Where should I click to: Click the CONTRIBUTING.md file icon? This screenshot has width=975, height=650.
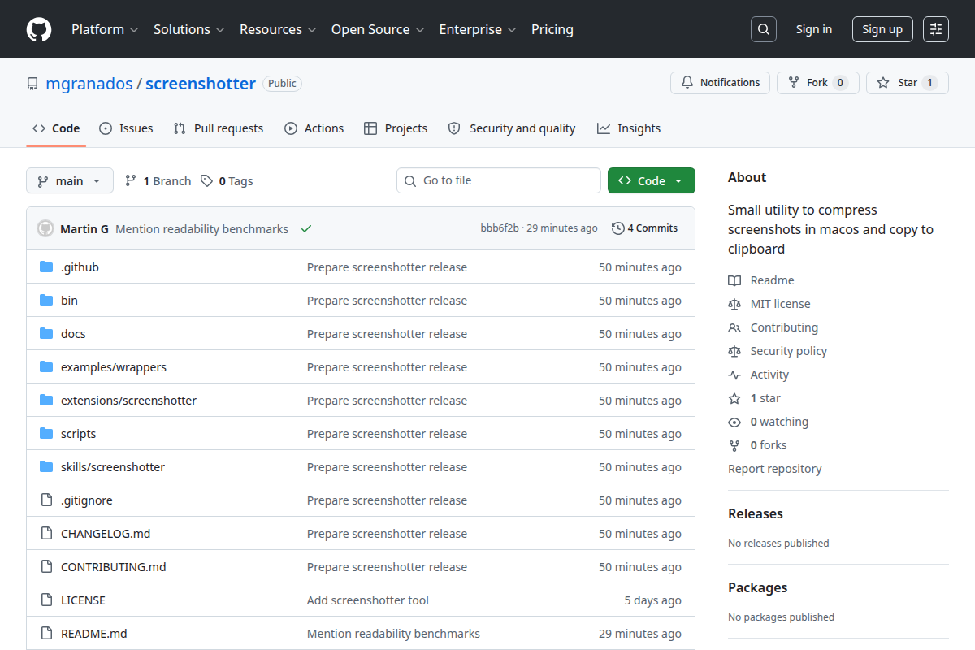(46, 567)
